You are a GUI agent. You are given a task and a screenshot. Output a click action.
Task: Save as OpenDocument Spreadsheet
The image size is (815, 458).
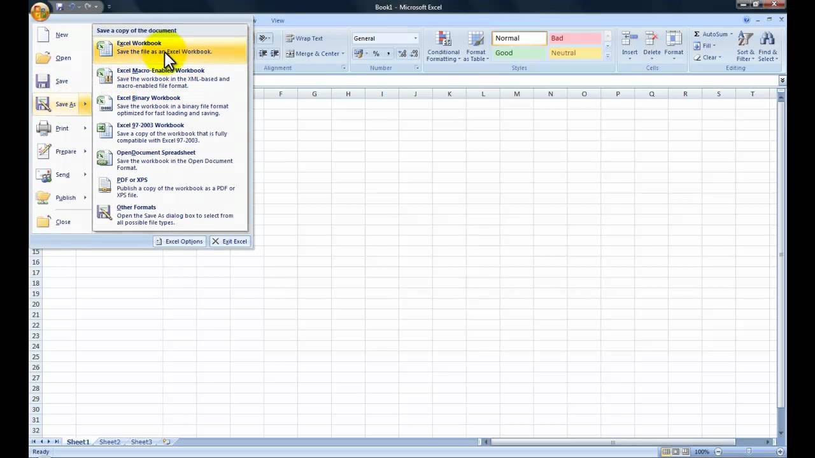(x=170, y=160)
